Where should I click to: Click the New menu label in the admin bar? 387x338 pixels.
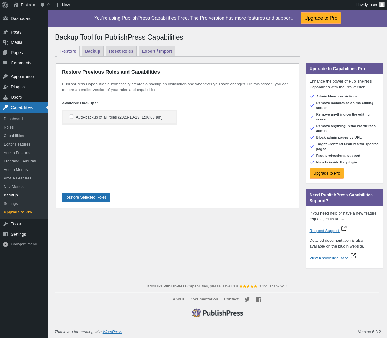(x=66, y=5)
